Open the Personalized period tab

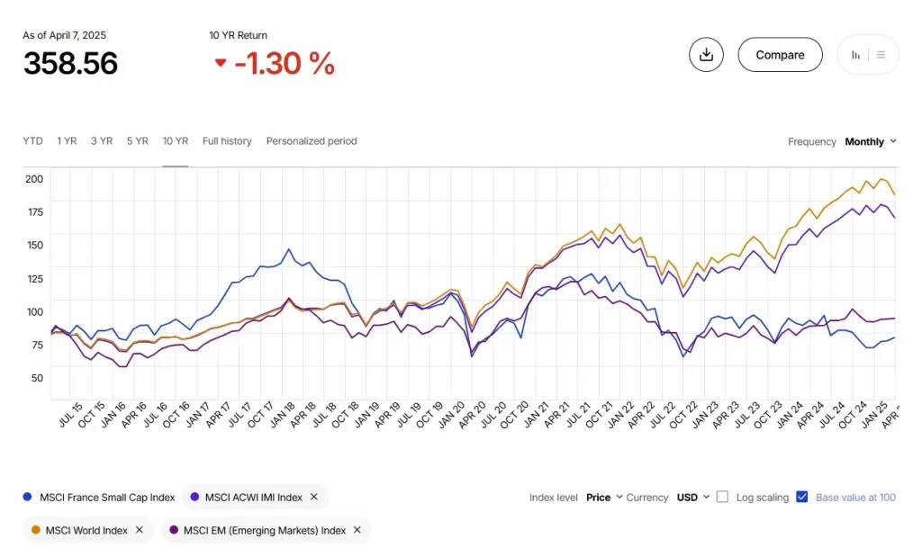312,141
